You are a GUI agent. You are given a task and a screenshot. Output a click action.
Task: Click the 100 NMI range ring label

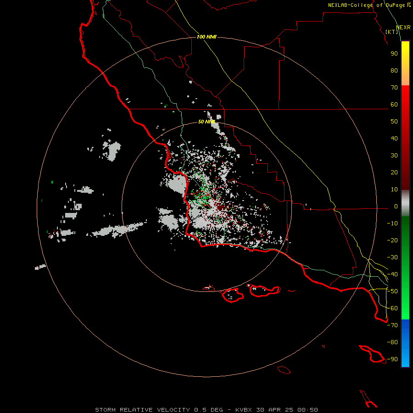206,37
